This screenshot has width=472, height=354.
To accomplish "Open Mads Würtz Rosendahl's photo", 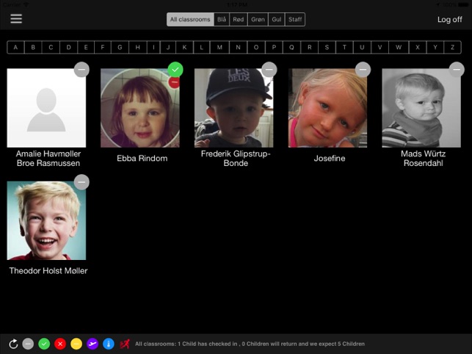I will 421,108.
